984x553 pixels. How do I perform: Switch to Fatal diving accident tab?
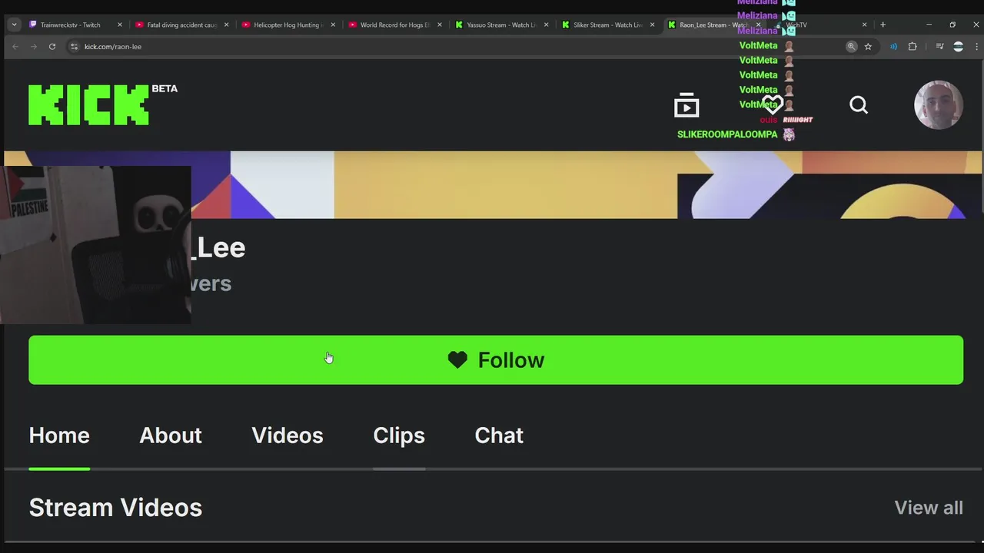181,25
